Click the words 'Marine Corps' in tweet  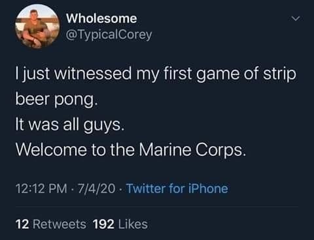point(192,150)
